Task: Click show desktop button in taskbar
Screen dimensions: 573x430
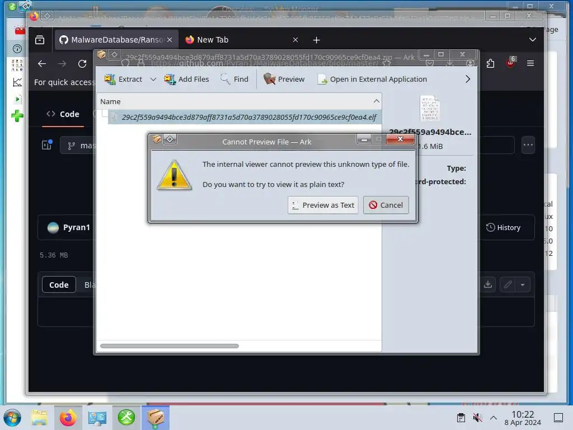Action: 558,418
